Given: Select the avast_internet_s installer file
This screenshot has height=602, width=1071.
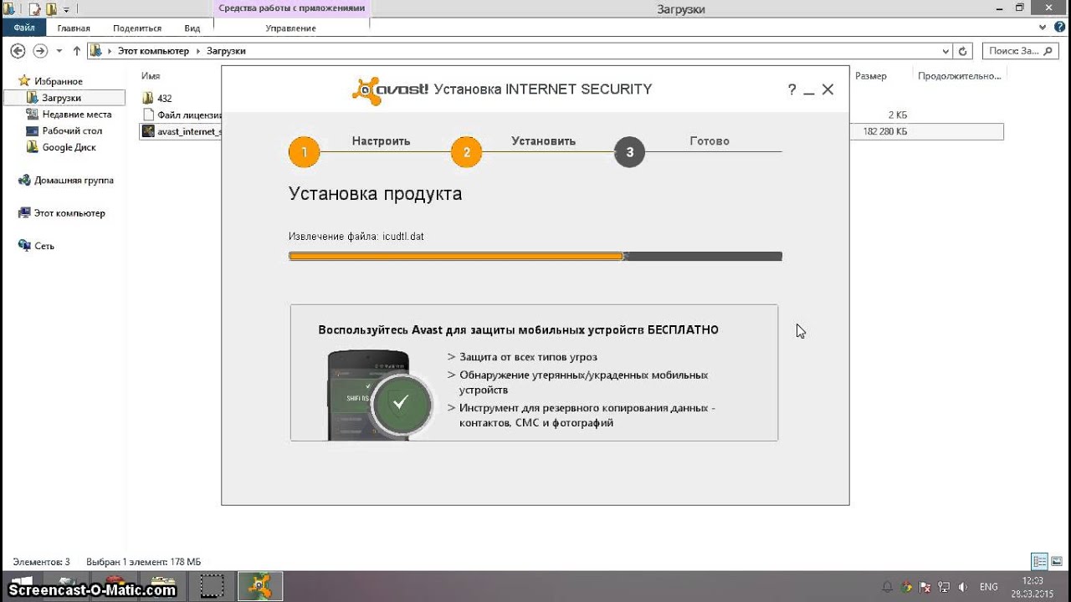Looking at the screenshot, I should (182, 131).
